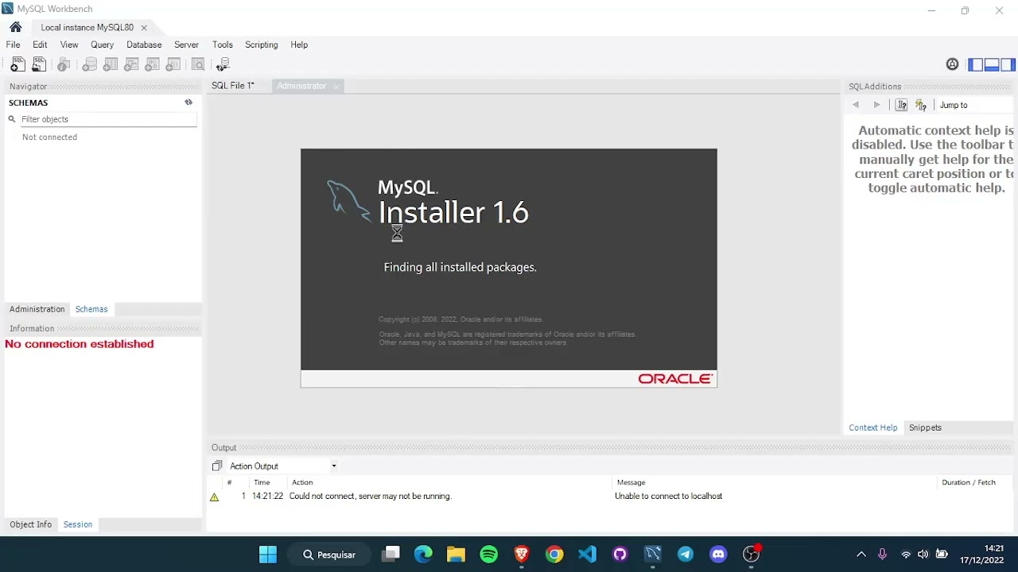This screenshot has width=1018, height=572.
Task: Create a new schema in connected server
Action: pyautogui.click(x=90, y=64)
